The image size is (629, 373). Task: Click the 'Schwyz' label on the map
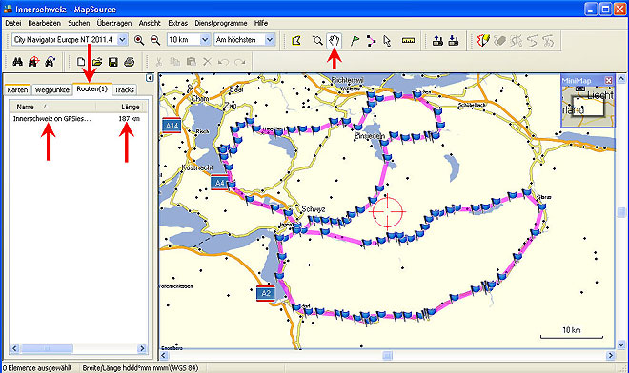click(314, 209)
